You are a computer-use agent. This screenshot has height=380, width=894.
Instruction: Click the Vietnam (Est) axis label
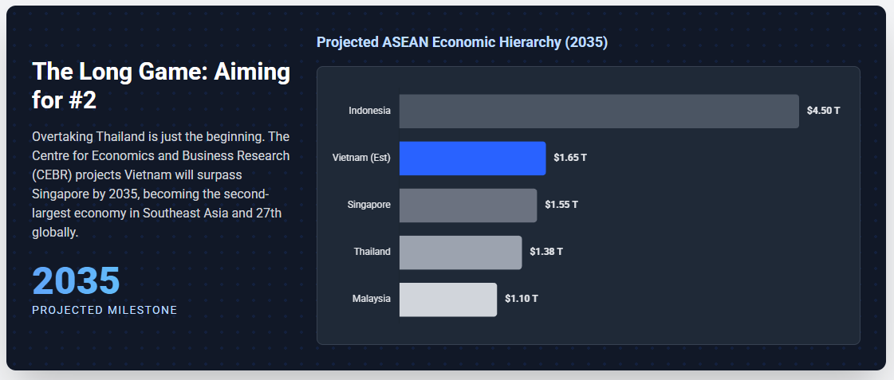pyautogui.click(x=361, y=158)
